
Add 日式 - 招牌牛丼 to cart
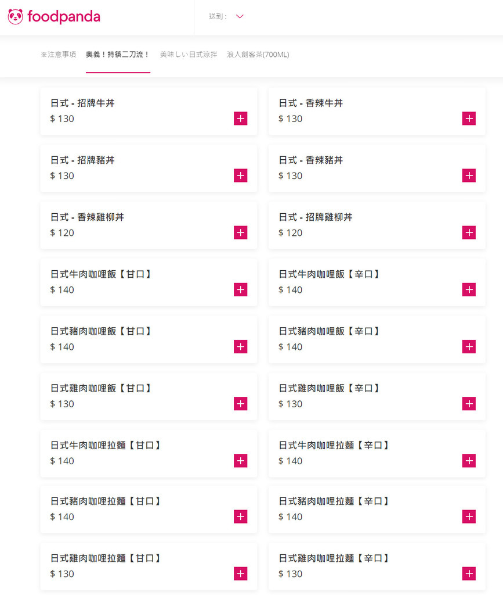click(x=241, y=119)
